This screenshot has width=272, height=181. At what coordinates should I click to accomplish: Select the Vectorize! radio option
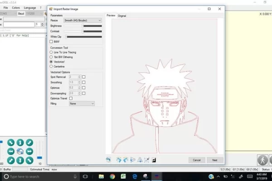[x=51, y=62]
